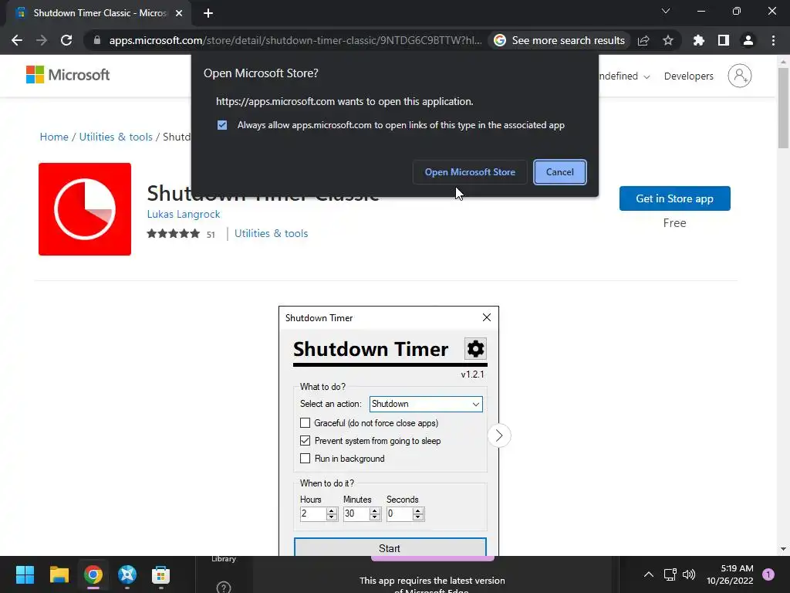Close the Shutdown Timer Classic tab

(179, 13)
